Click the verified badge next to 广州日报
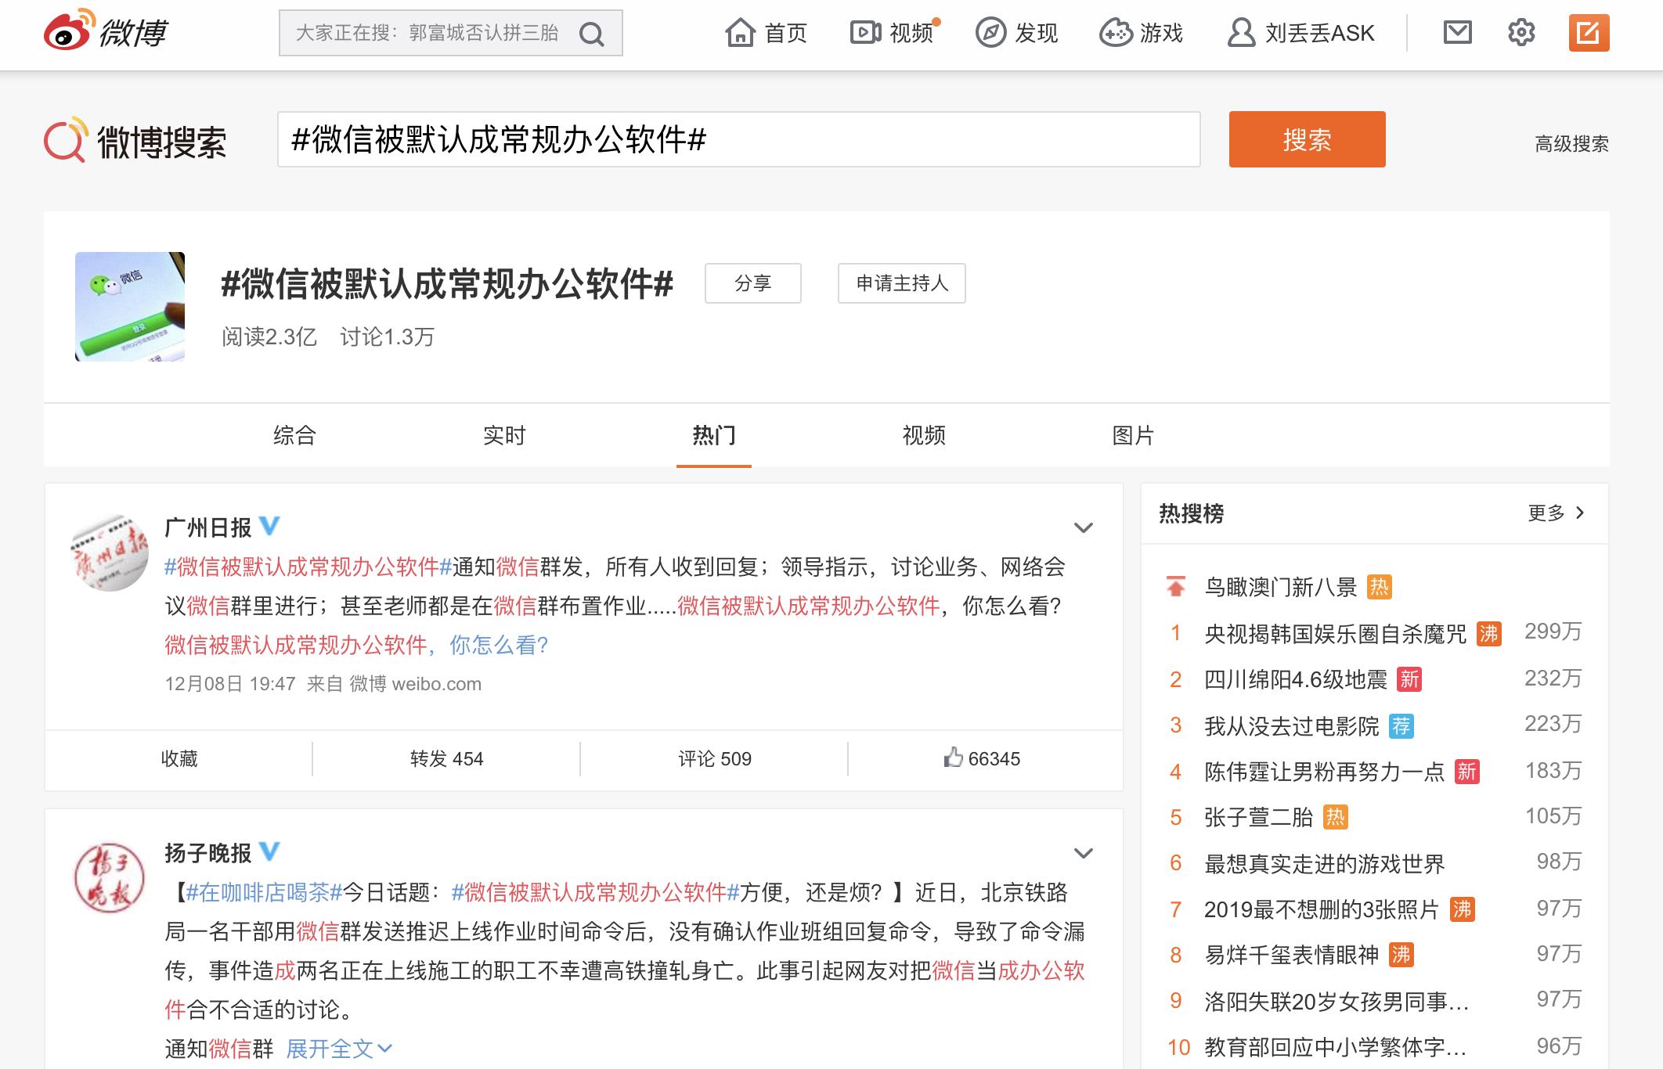The image size is (1663, 1069). pos(269,526)
